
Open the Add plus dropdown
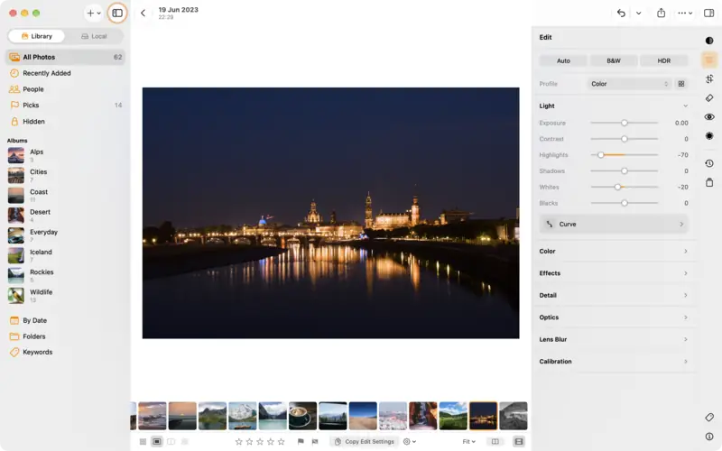pos(94,13)
